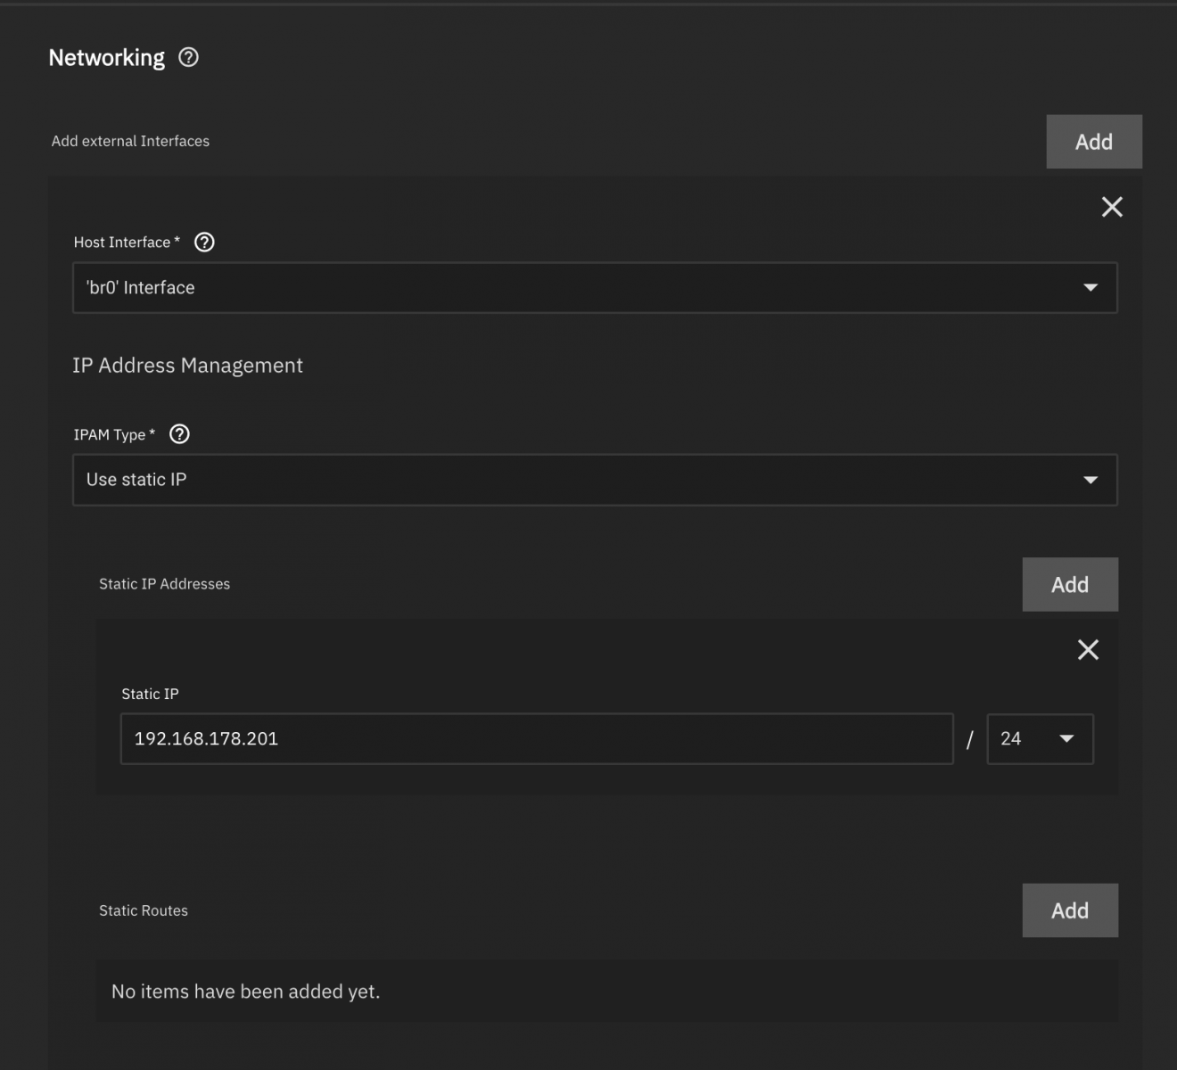The height and width of the screenshot is (1070, 1177).
Task: Click the Static IP Addresses label
Action: pyautogui.click(x=164, y=584)
